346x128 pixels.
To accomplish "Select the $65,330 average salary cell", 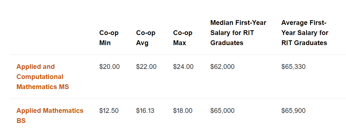I will [293, 67].
